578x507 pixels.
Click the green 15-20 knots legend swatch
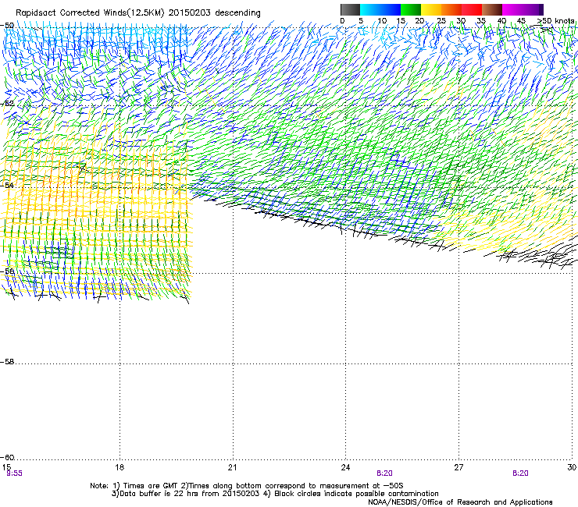411,9
